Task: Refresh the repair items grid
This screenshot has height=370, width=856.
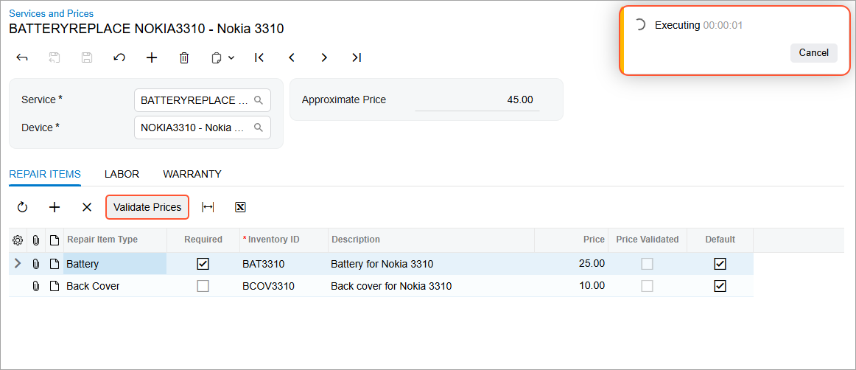Action: tap(22, 208)
